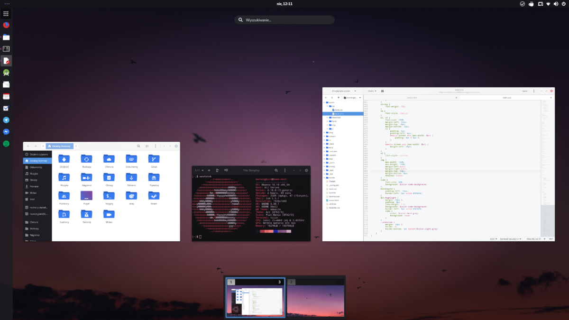Collapse the assets folder in project tree
The width and height of the screenshot is (569, 320).
click(x=325, y=102)
